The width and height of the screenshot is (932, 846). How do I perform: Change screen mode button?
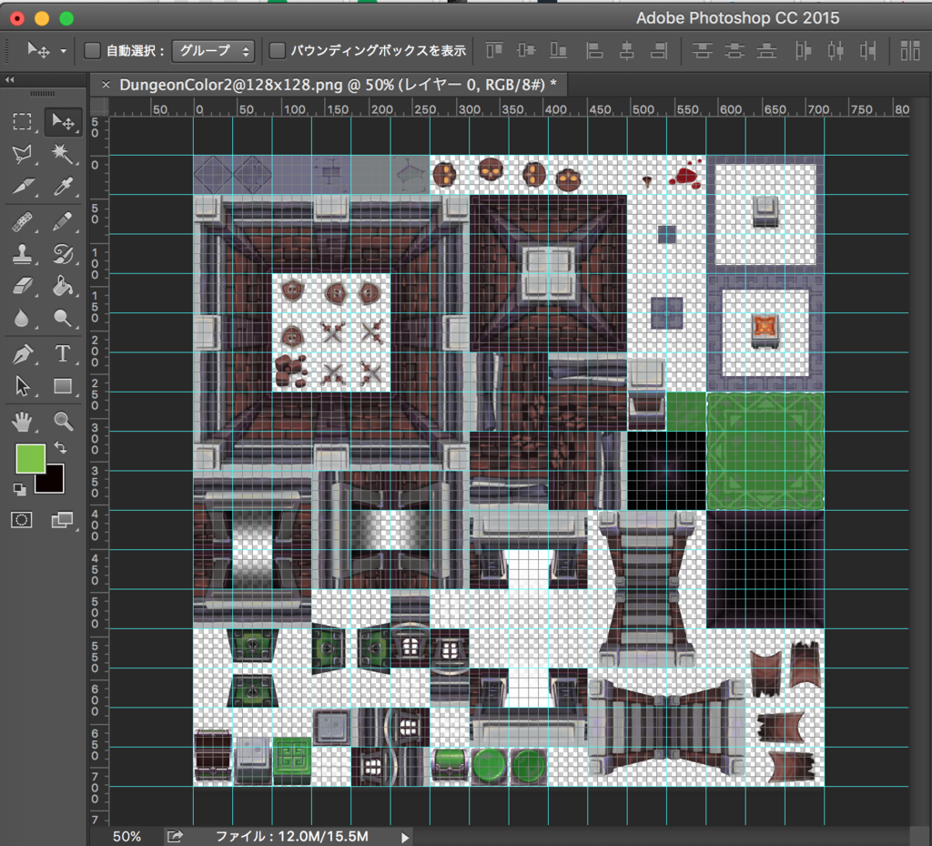[62, 520]
